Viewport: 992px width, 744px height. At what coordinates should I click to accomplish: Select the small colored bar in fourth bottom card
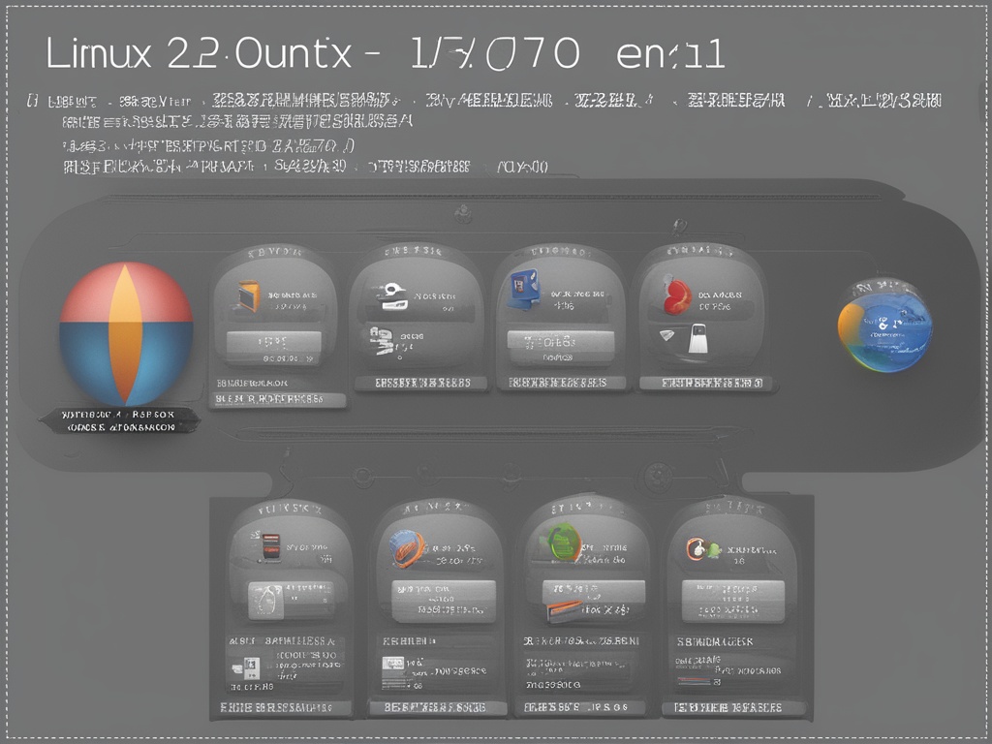tap(695, 681)
